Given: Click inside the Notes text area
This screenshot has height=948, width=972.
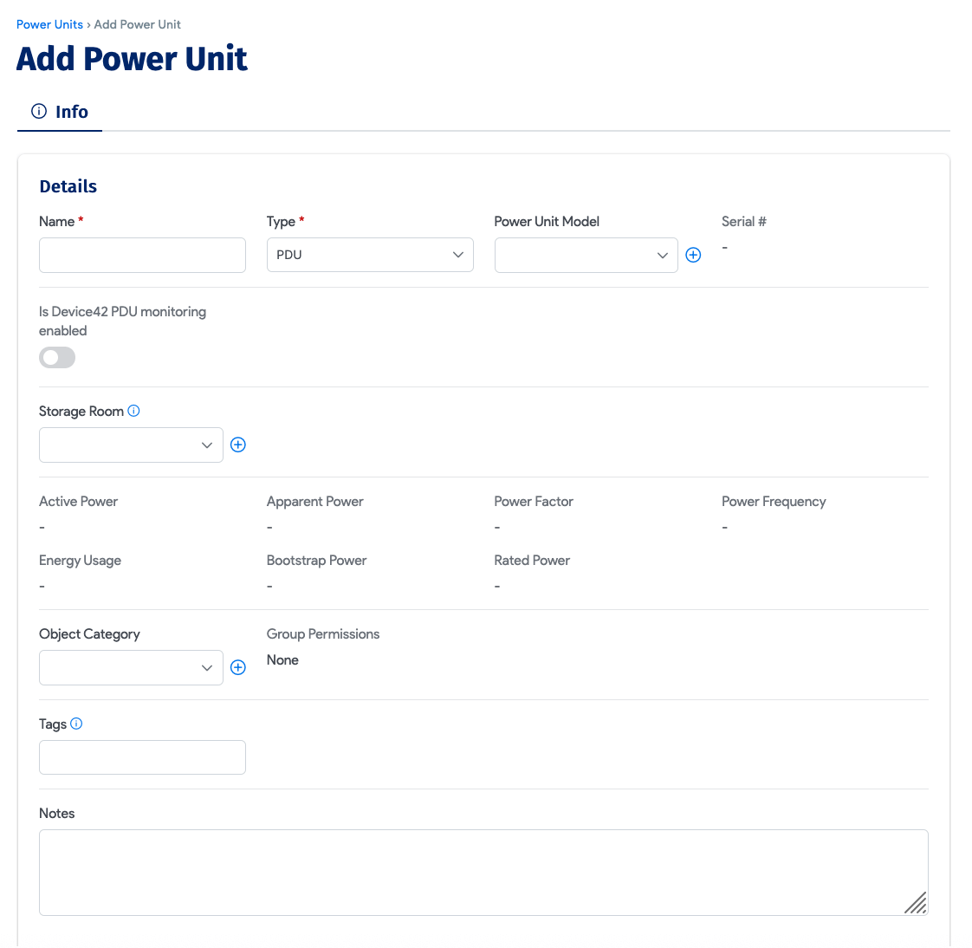Looking at the screenshot, I should [483, 872].
